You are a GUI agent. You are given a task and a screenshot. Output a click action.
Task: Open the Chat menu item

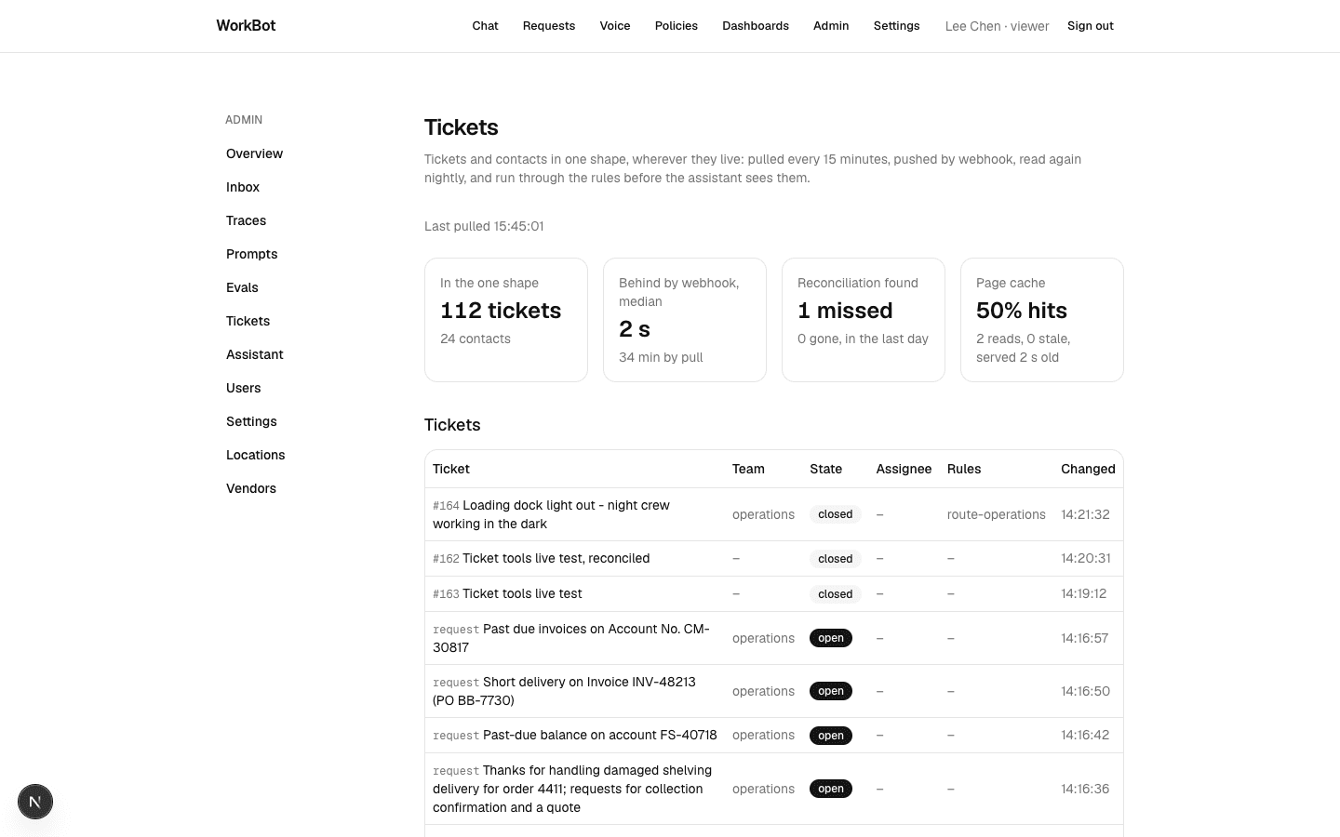pyautogui.click(x=485, y=26)
